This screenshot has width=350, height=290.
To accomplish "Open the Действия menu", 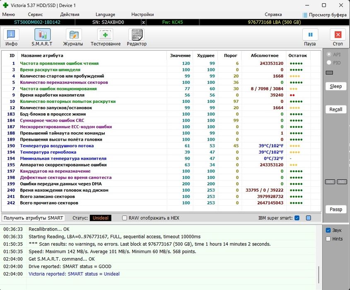I will coord(70,15).
